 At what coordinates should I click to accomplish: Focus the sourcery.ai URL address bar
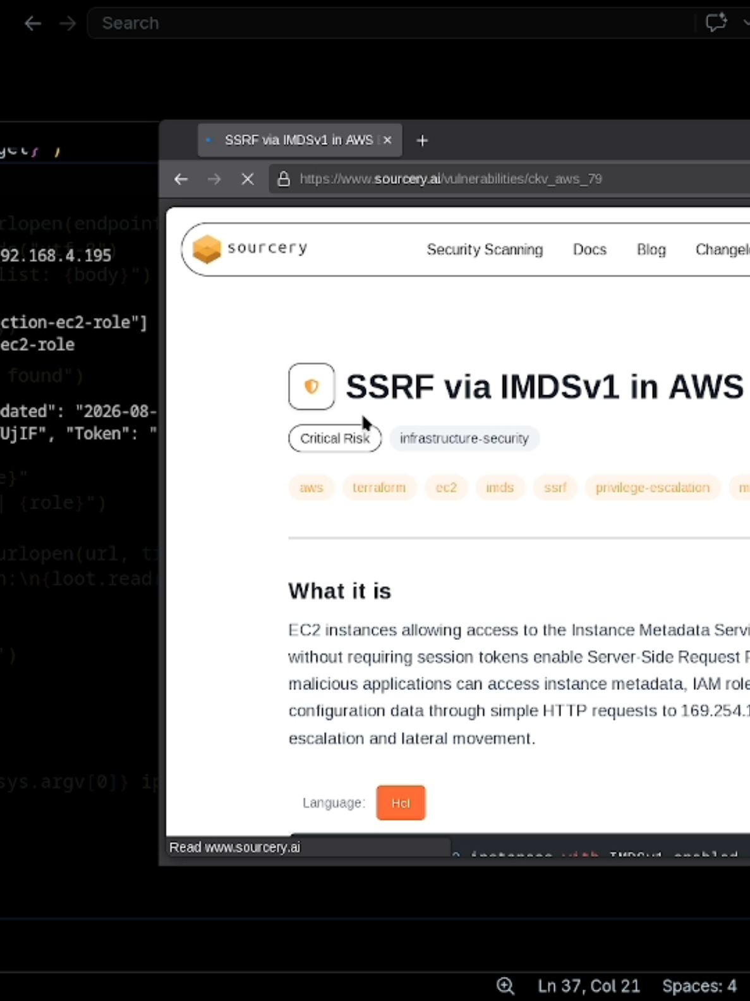(509, 179)
